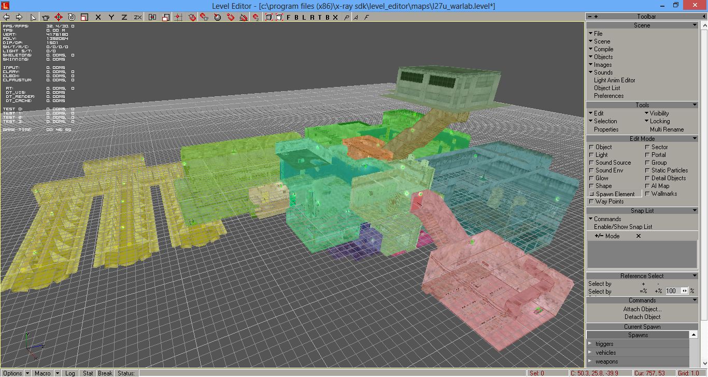Viewport: 708px width, 377px height.
Task: Check the Light edit mode box
Action: click(x=591, y=155)
